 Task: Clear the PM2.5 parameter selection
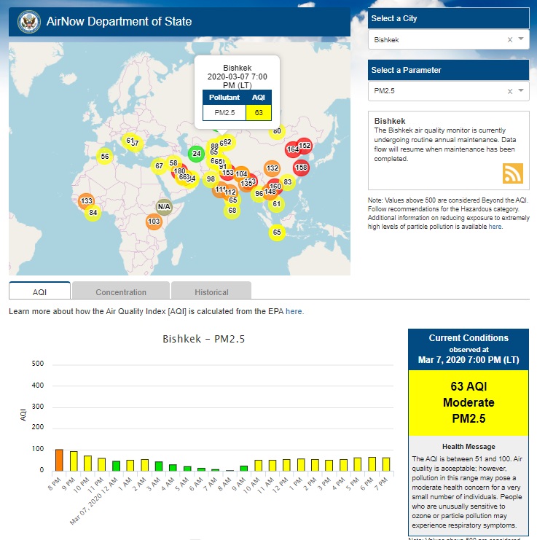pos(509,91)
